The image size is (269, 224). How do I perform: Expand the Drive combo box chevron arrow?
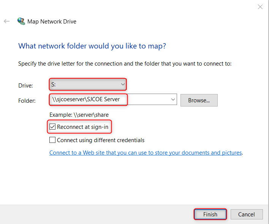click(x=122, y=84)
